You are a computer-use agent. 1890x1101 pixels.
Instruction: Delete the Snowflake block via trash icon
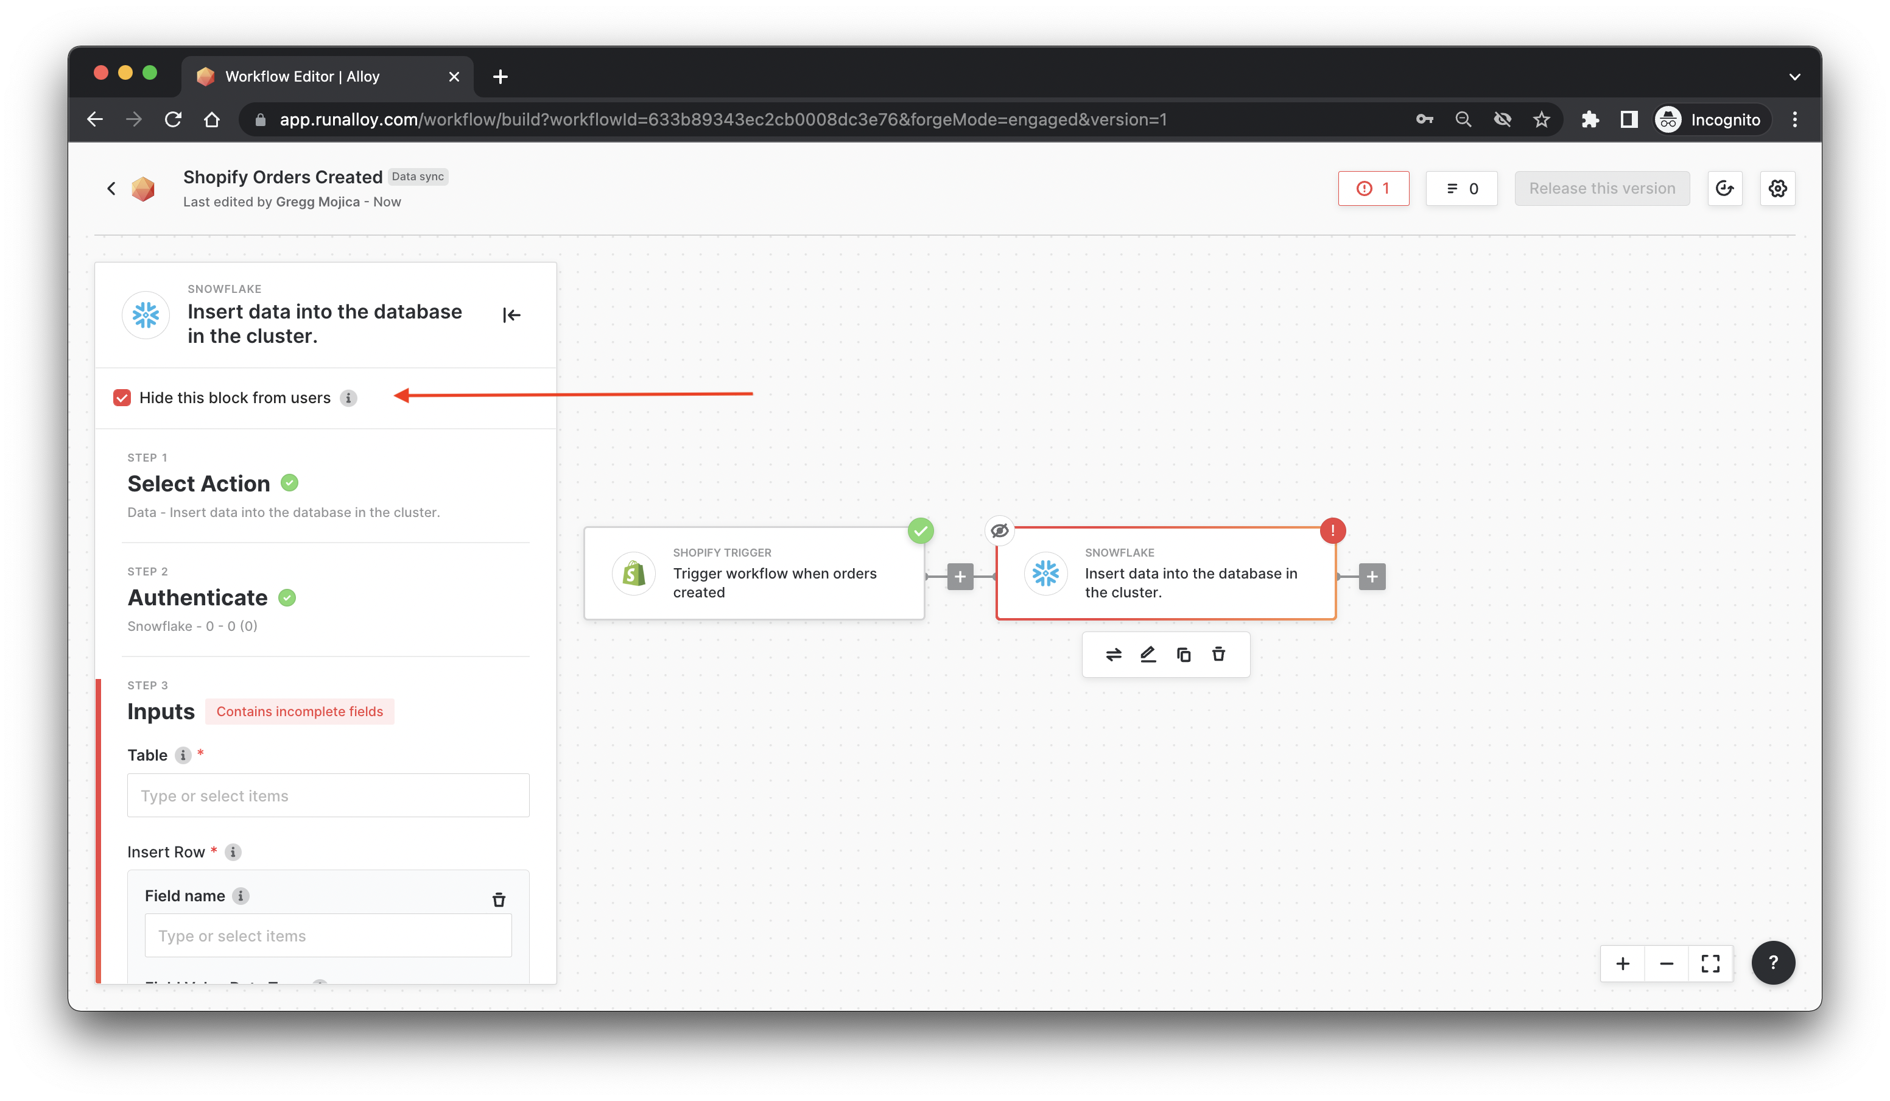1219,655
